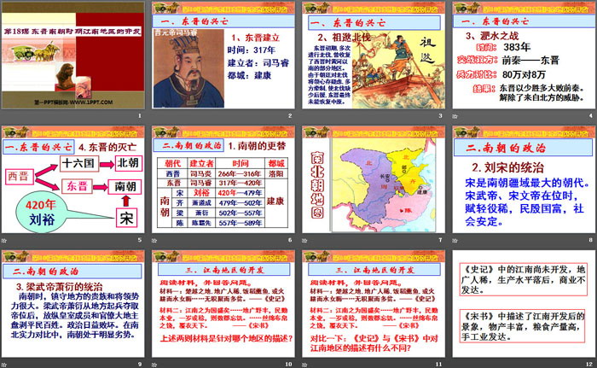597x368 pixels.
Task: Select slide 1 title thumbnail 第18课
Action: click(x=72, y=55)
